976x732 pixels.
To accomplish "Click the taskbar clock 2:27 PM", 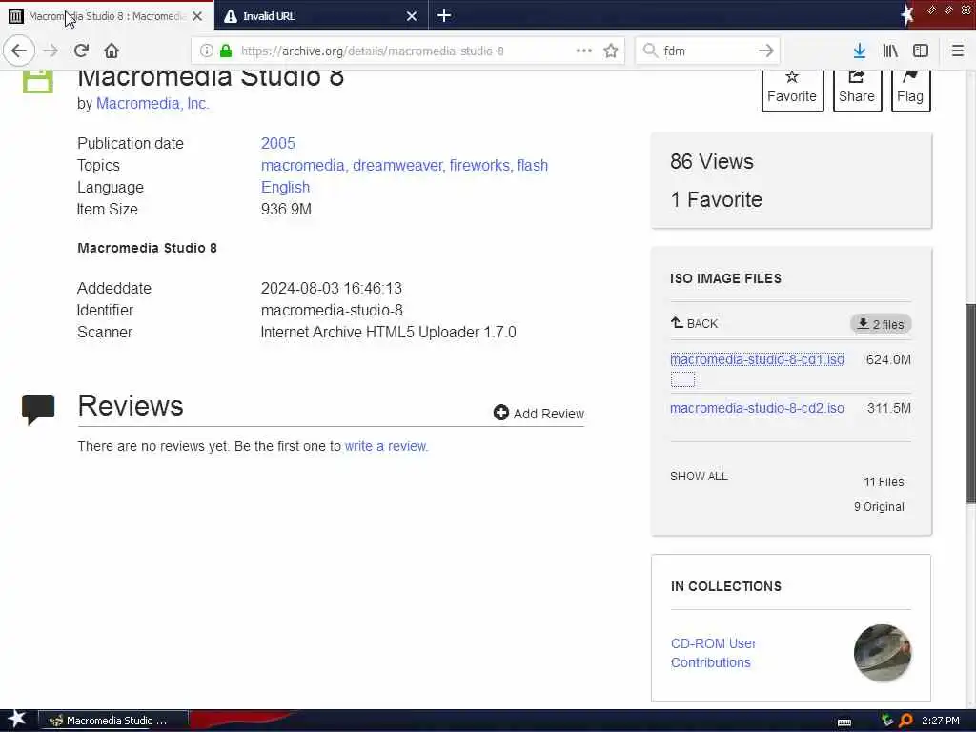I will click(941, 721).
